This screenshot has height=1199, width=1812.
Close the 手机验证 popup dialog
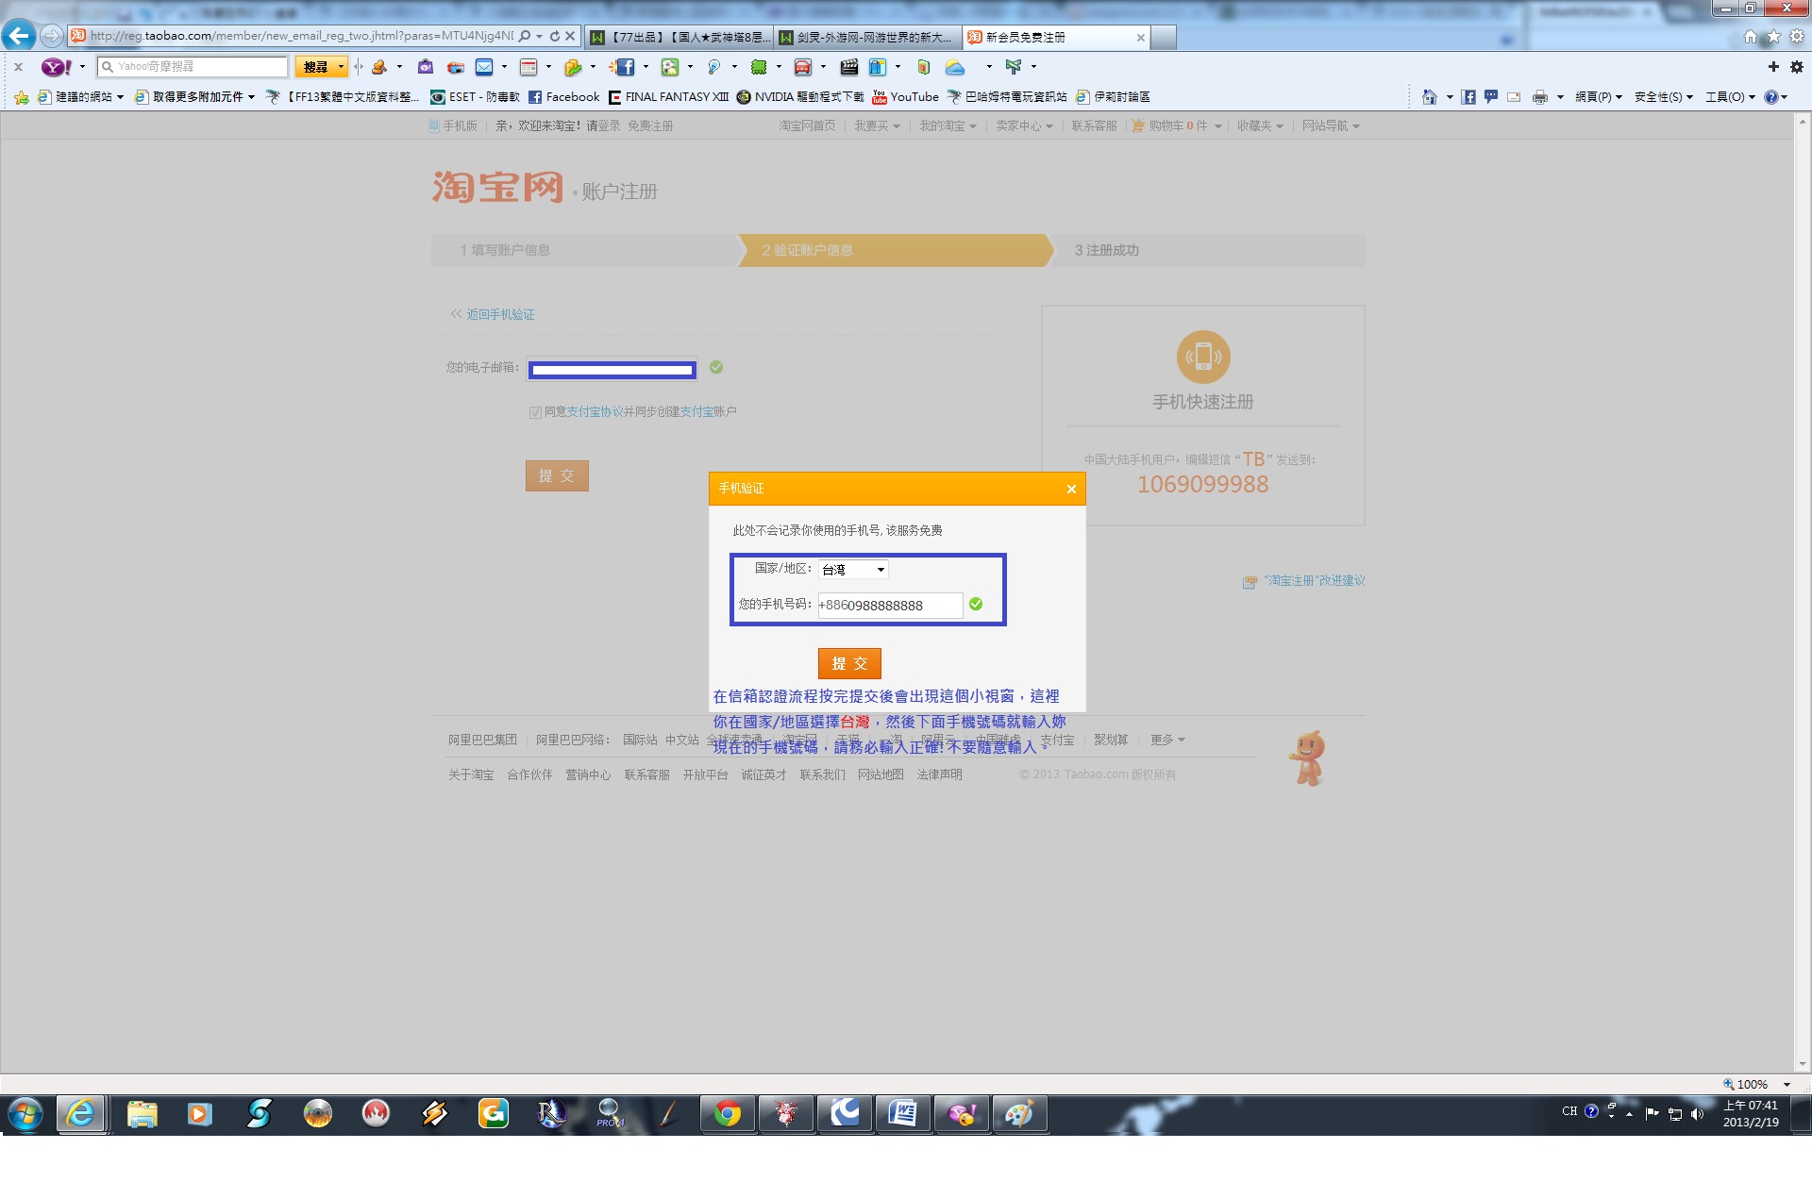pos(1071,489)
